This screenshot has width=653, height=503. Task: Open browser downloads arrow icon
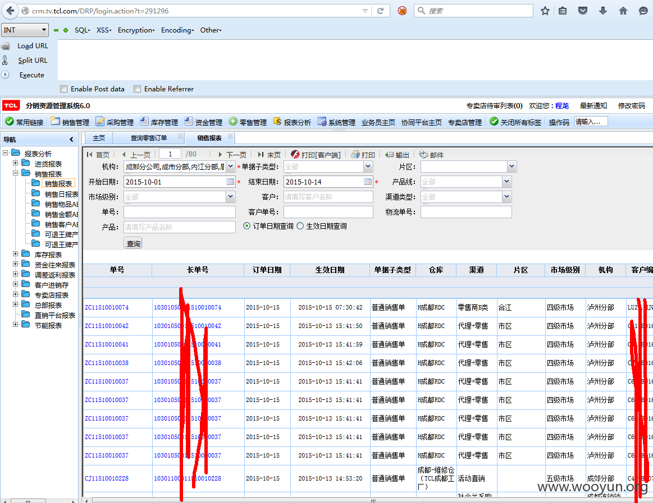point(602,11)
